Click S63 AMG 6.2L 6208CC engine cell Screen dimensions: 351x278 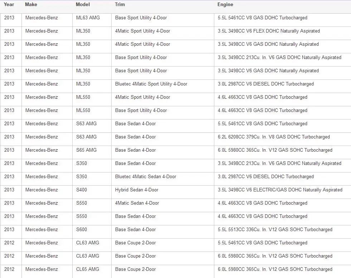point(282,139)
